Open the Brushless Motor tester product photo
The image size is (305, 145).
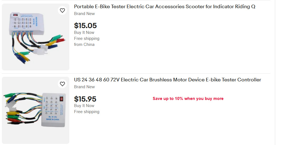click(36, 110)
